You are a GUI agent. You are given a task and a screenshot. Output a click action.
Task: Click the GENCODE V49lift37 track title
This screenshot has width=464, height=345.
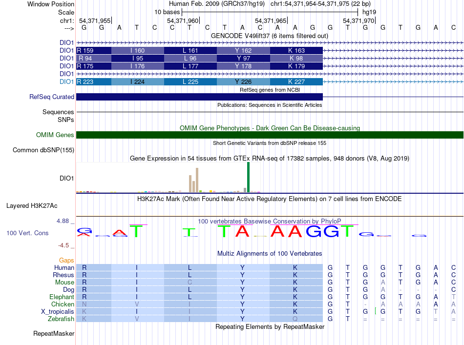pyautogui.click(x=269, y=36)
